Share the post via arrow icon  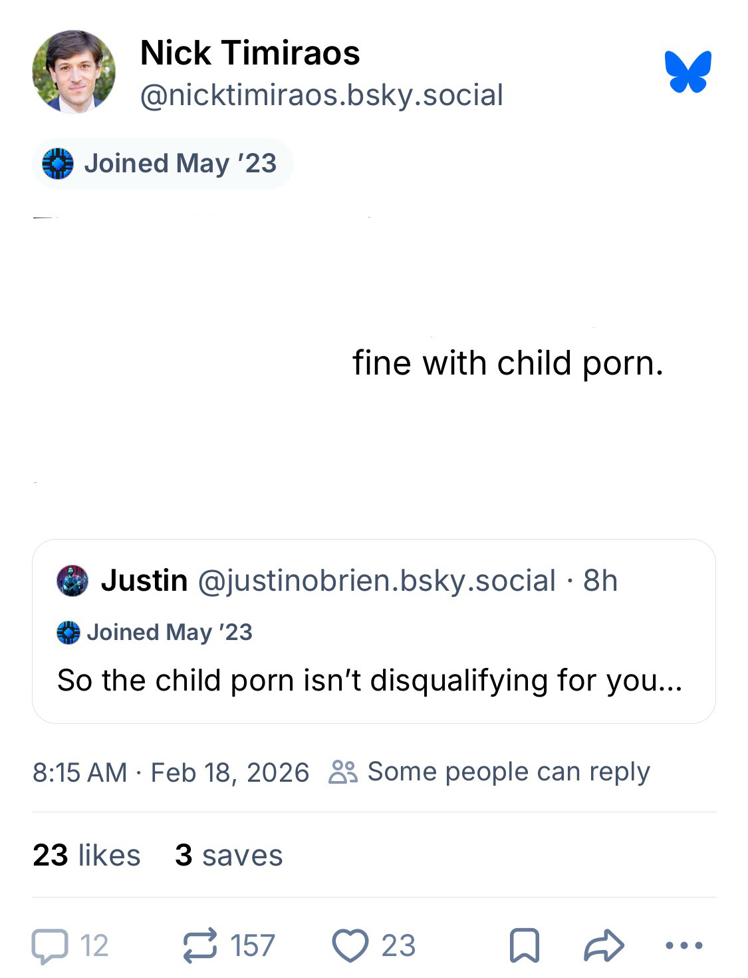[604, 945]
